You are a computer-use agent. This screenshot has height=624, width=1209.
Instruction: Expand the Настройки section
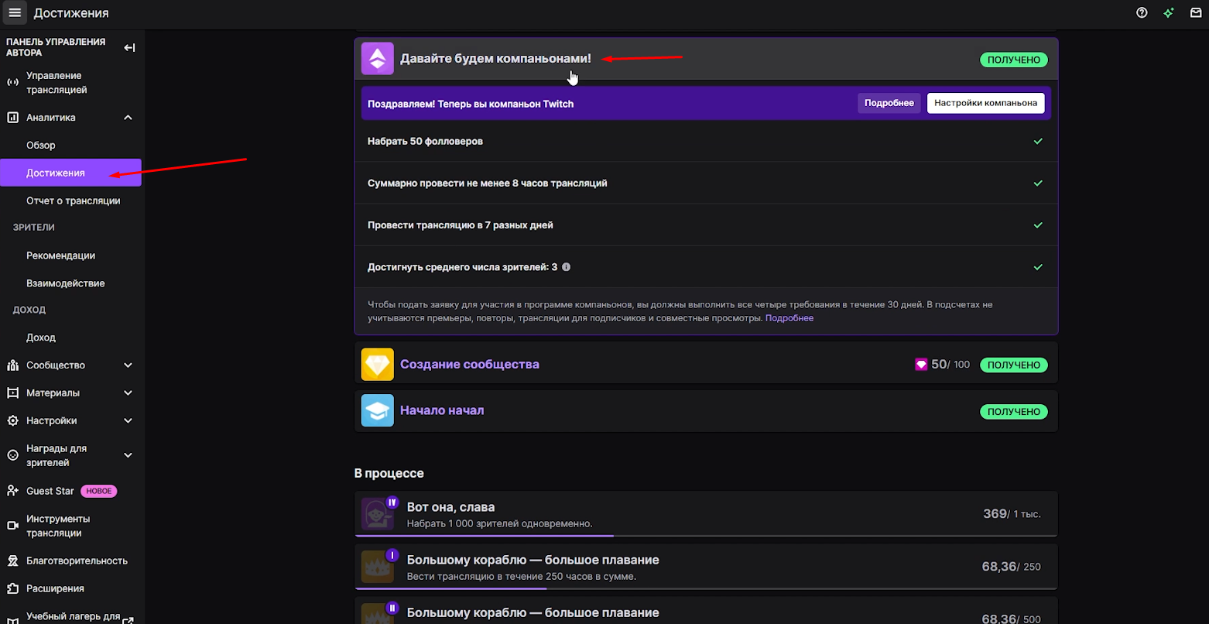[x=128, y=421]
